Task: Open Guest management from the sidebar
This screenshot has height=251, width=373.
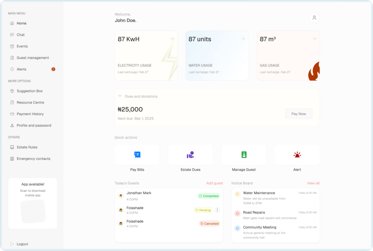Action: (32, 58)
